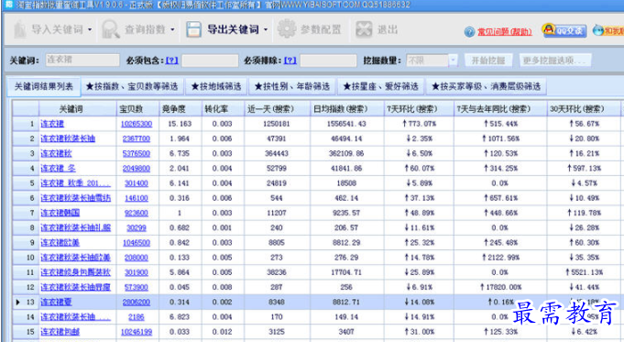This screenshot has height=342, width=624.
Task: Click 宝贝数 link 10265300
Action: (x=137, y=124)
